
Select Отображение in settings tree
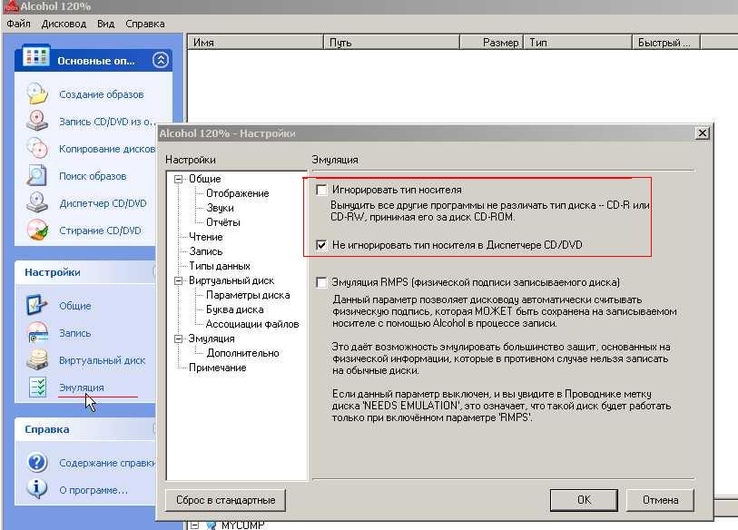point(237,193)
